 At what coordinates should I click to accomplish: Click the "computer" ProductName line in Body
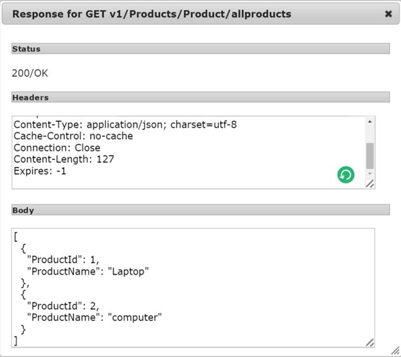click(x=94, y=317)
